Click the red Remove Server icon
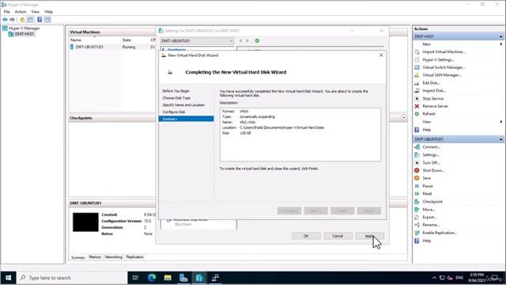Screen dimensions: 506x285 point(417,106)
